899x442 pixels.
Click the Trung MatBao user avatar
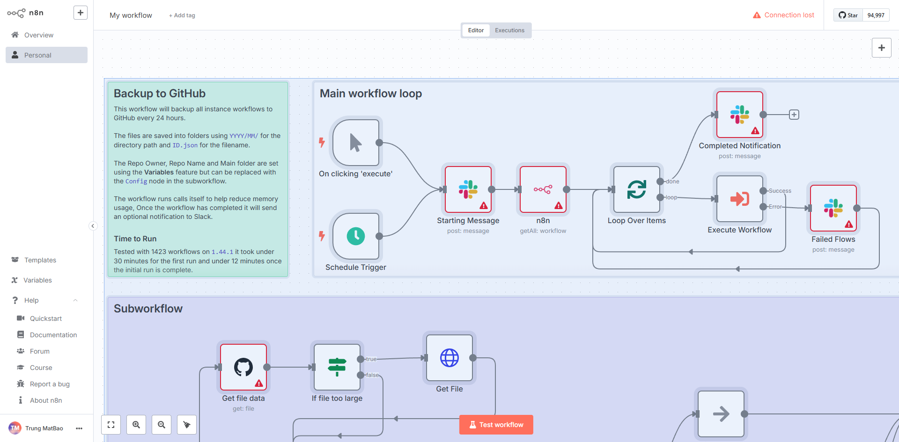tap(15, 428)
